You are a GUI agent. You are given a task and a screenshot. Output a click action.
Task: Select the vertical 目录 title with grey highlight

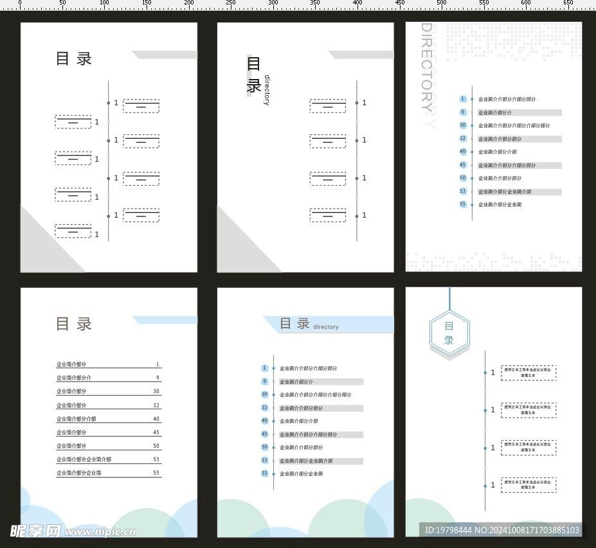click(253, 75)
